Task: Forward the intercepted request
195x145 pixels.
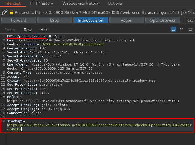Action: [x=19, y=20]
